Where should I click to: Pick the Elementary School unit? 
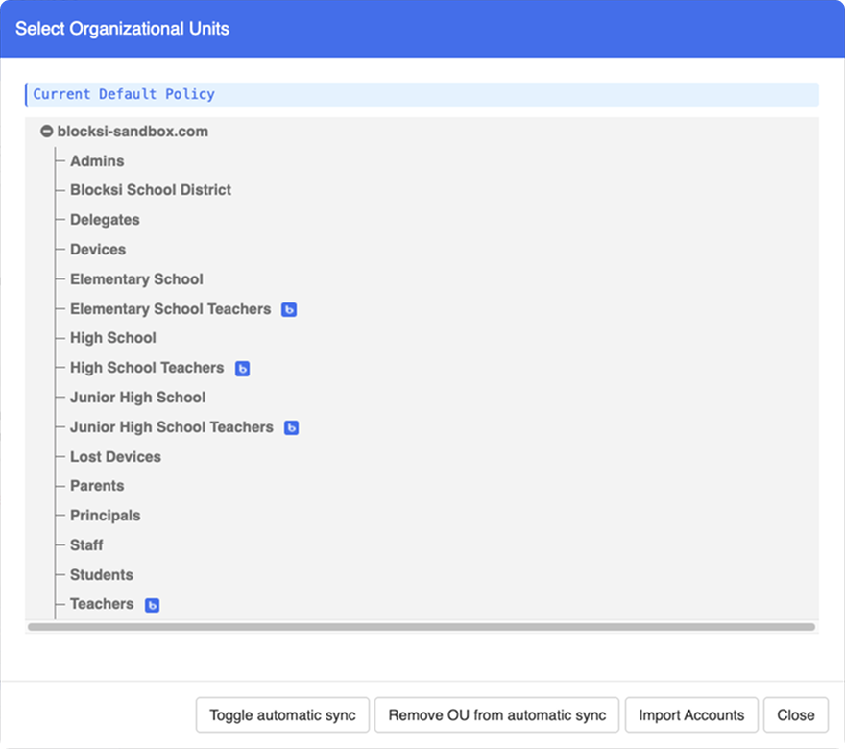point(136,279)
